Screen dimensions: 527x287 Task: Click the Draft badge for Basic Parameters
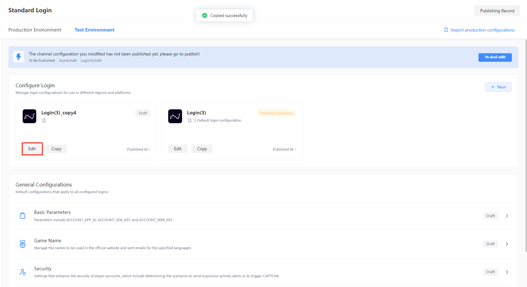coord(490,216)
